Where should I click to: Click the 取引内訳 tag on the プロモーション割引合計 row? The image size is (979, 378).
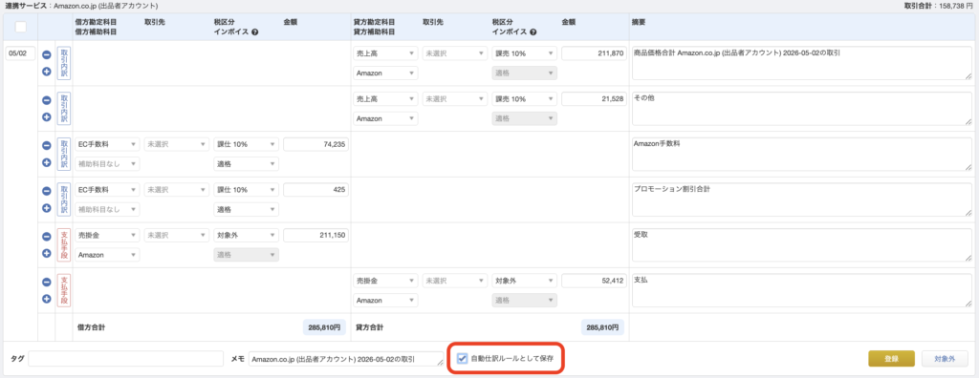pyautogui.click(x=64, y=199)
